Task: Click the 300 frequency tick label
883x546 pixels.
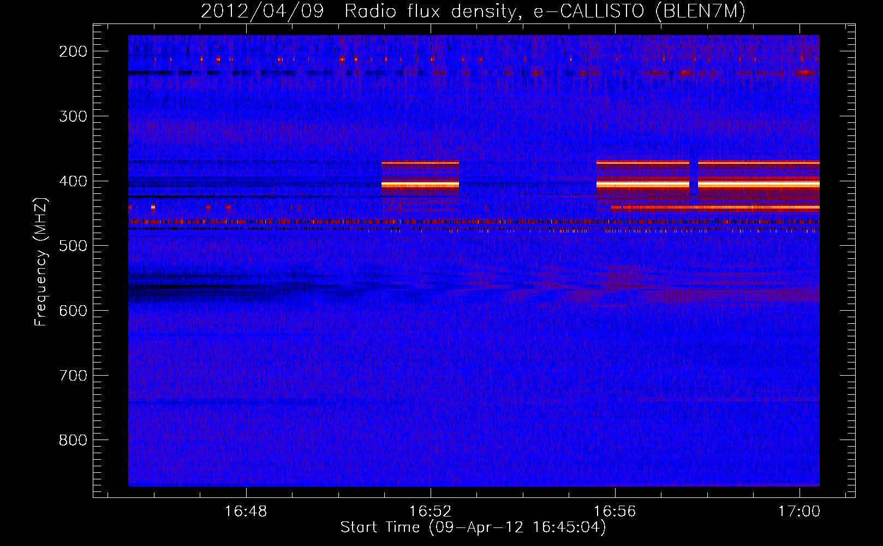Action: pos(73,116)
